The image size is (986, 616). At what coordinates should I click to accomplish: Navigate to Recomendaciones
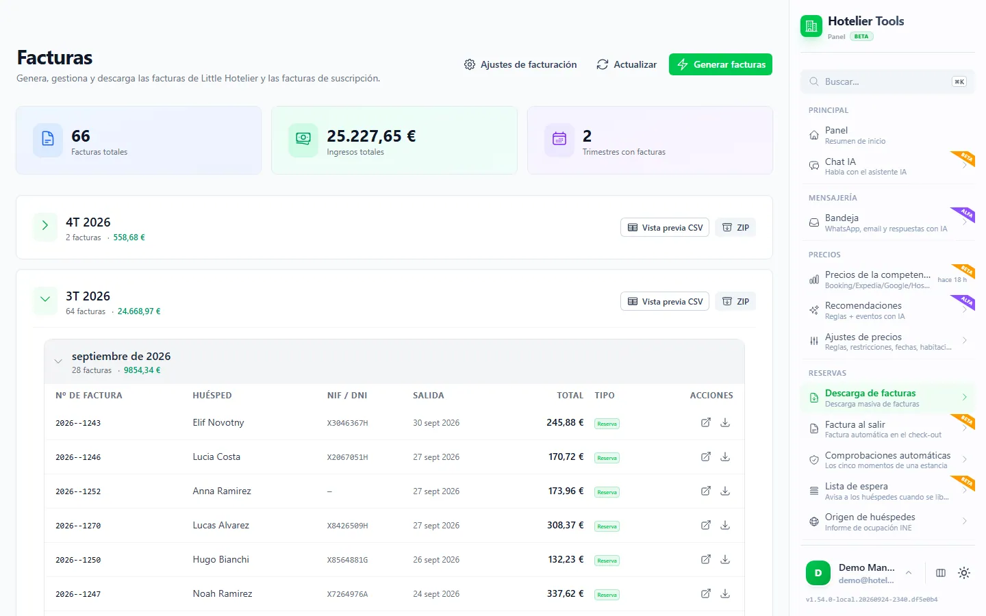point(887,310)
